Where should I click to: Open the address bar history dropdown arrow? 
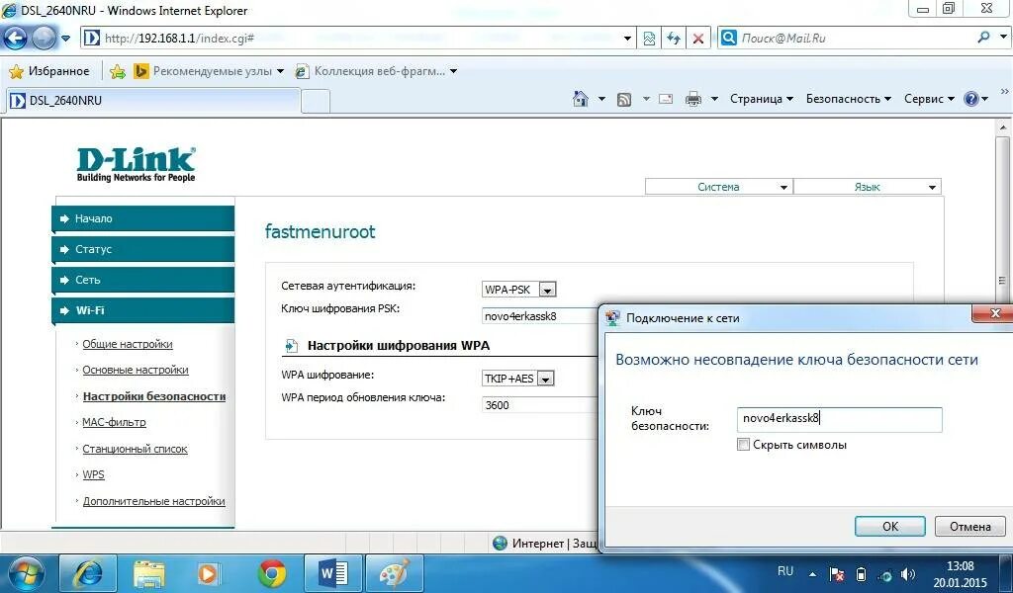coord(627,39)
